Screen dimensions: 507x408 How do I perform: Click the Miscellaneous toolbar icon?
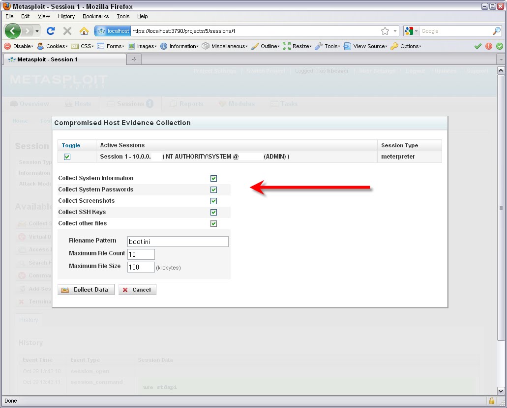tap(206, 46)
